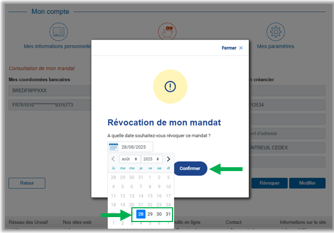Click Nos sites web footer heading
This screenshot has height=233, width=334.
(77, 222)
